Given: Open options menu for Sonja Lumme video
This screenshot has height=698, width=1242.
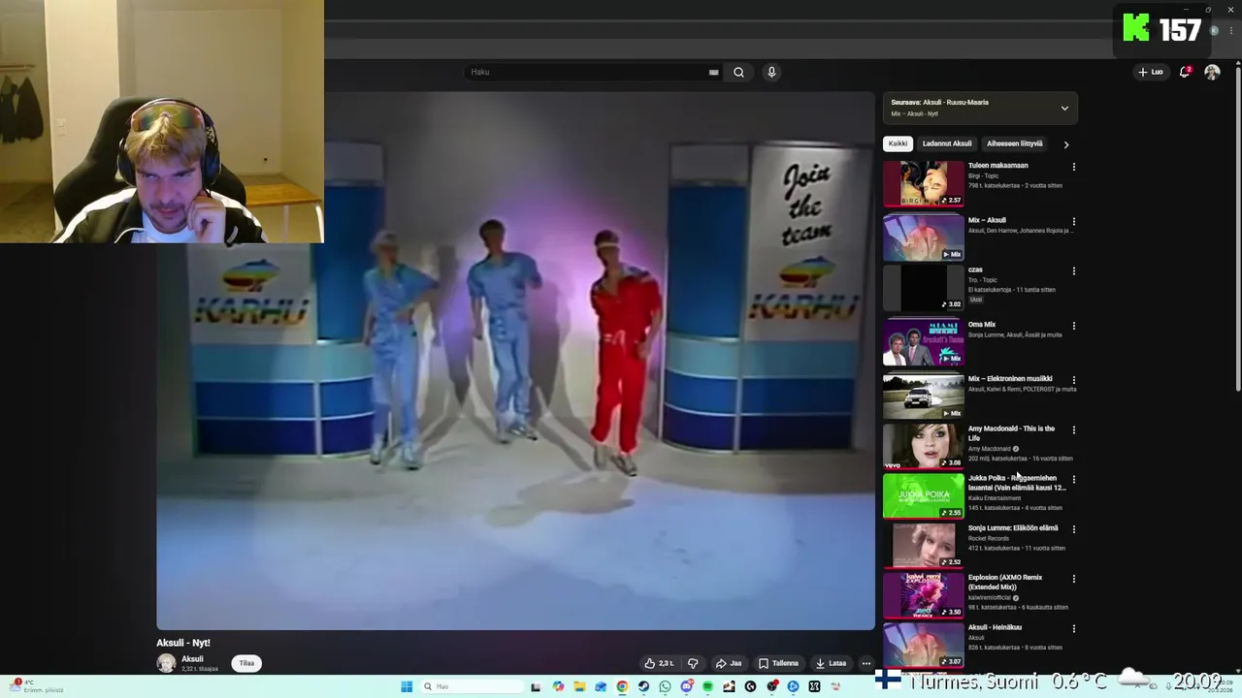Looking at the screenshot, I should tap(1073, 529).
